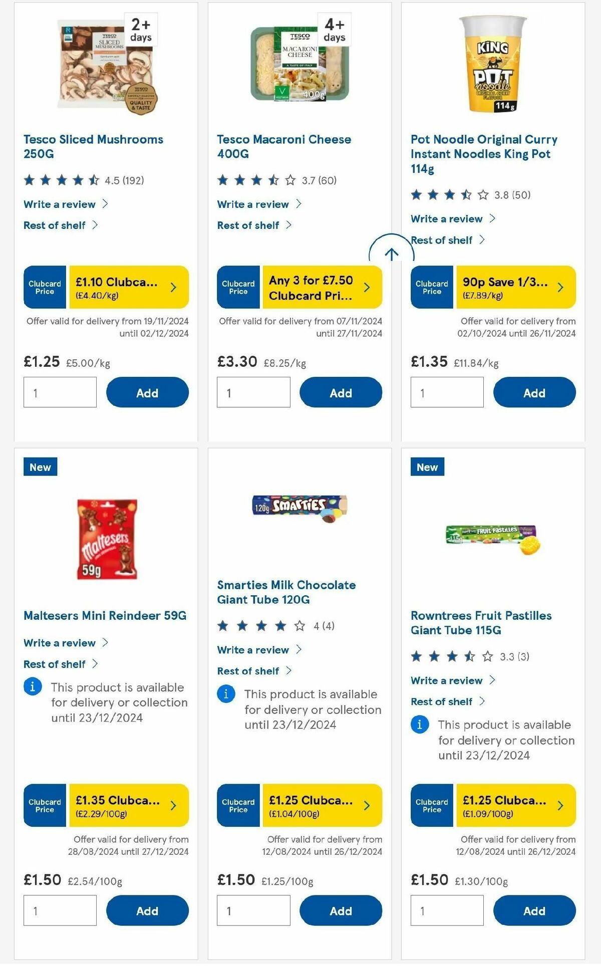Click the info icon beside Maltesers availability note
This screenshot has width=601, height=966.
32,687
